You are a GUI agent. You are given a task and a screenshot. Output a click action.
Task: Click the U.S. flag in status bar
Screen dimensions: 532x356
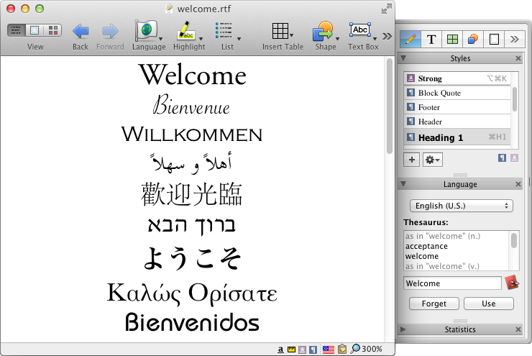pos(328,349)
